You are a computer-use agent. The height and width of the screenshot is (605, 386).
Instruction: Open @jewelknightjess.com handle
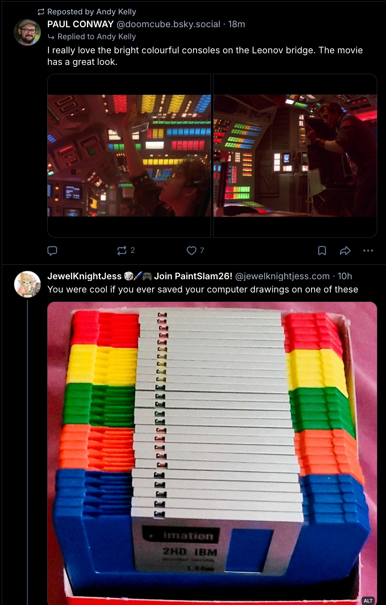(282, 276)
